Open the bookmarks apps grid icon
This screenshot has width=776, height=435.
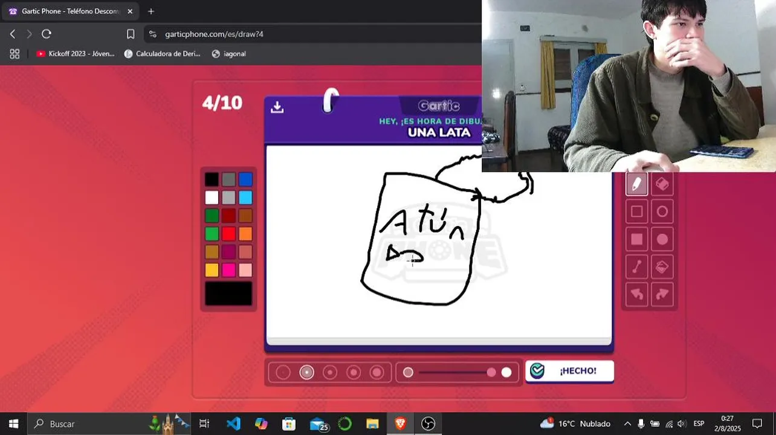(15, 54)
